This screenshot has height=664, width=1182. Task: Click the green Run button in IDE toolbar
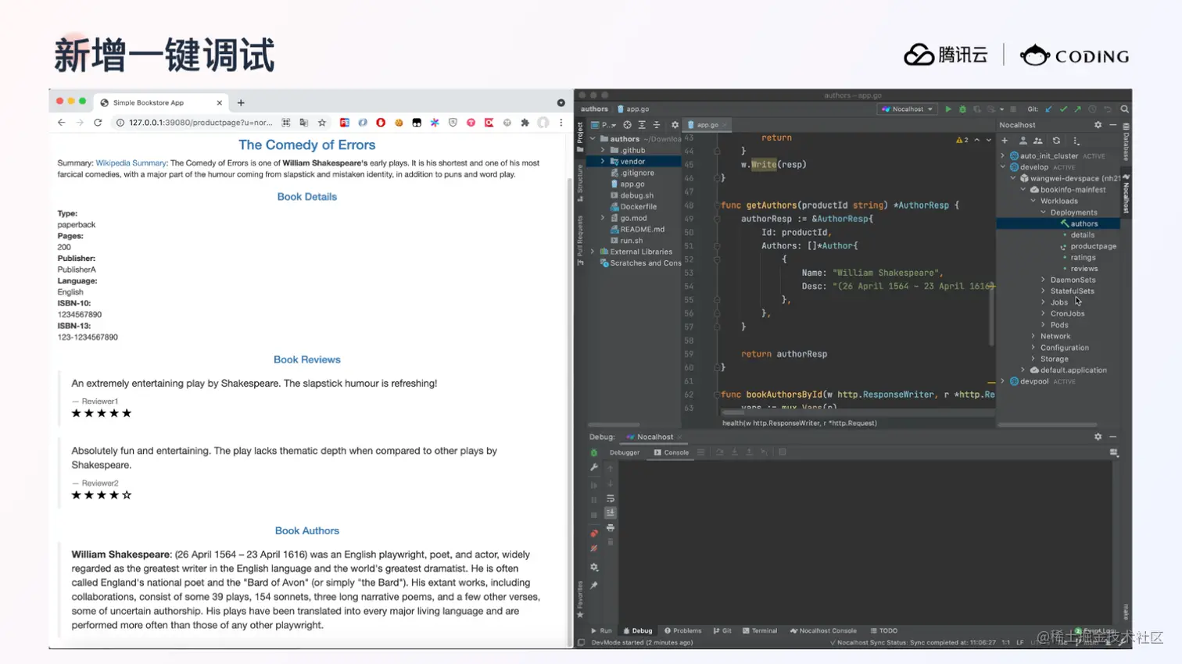click(x=947, y=109)
